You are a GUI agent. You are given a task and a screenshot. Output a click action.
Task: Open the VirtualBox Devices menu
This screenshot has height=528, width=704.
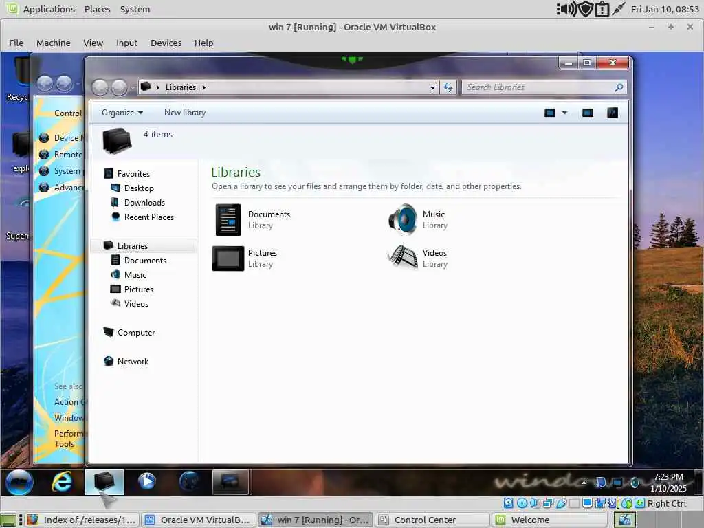pos(166,43)
